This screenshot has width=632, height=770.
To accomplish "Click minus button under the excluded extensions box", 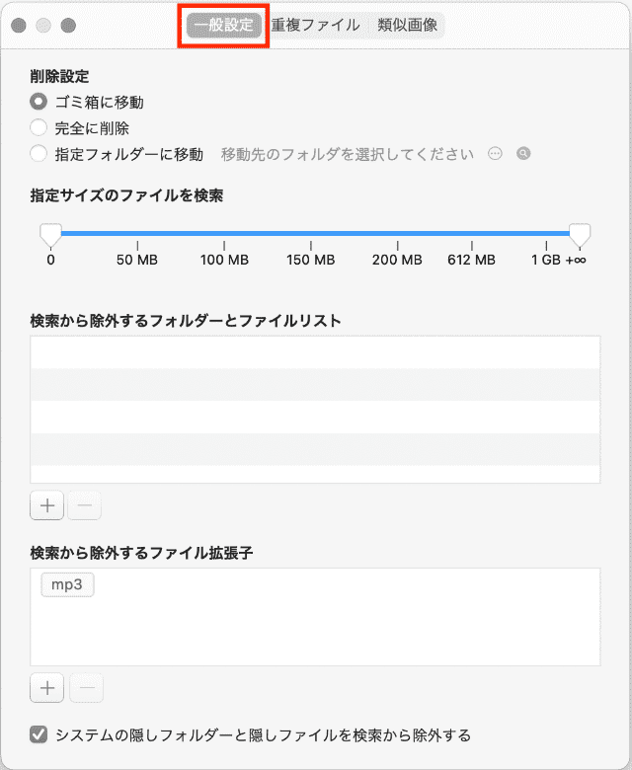I will pos(84,687).
